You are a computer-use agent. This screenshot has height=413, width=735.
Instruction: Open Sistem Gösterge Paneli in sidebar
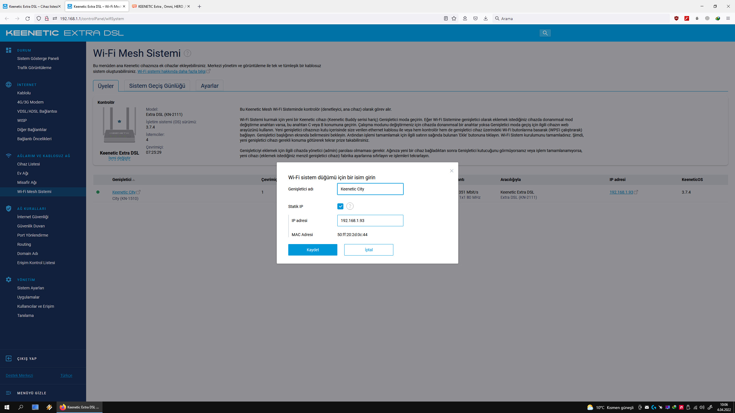pyautogui.click(x=38, y=59)
